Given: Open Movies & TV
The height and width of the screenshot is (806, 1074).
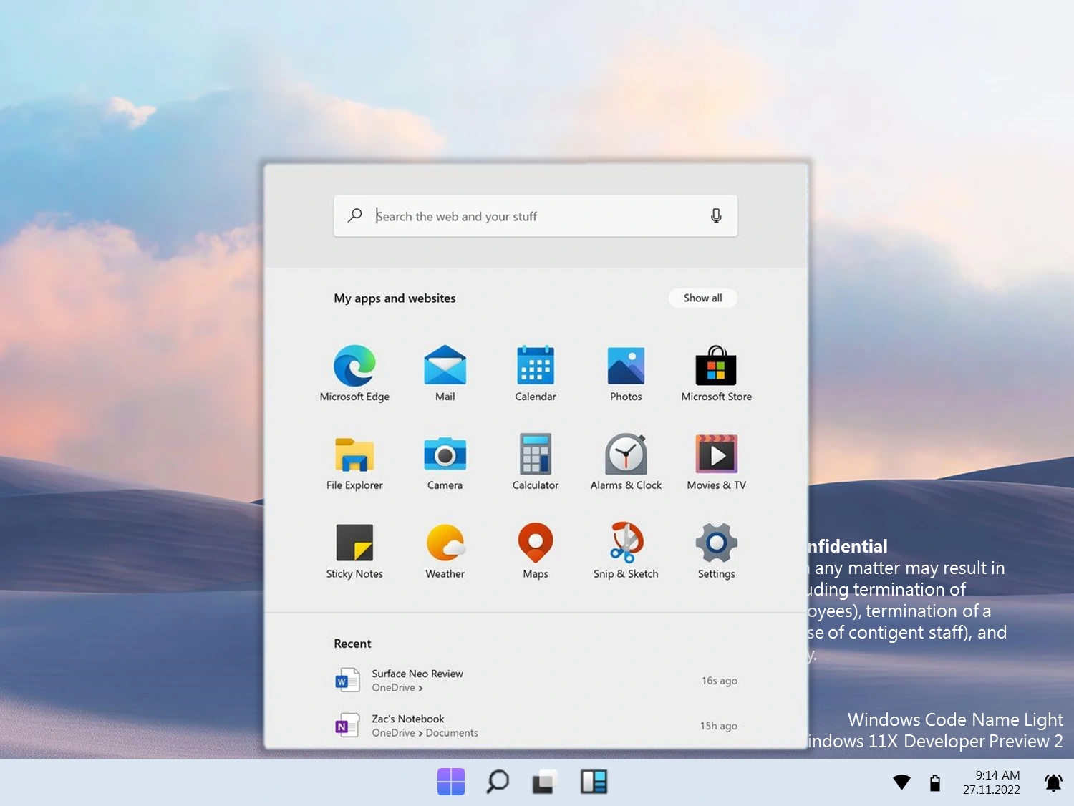Looking at the screenshot, I should tap(716, 462).
